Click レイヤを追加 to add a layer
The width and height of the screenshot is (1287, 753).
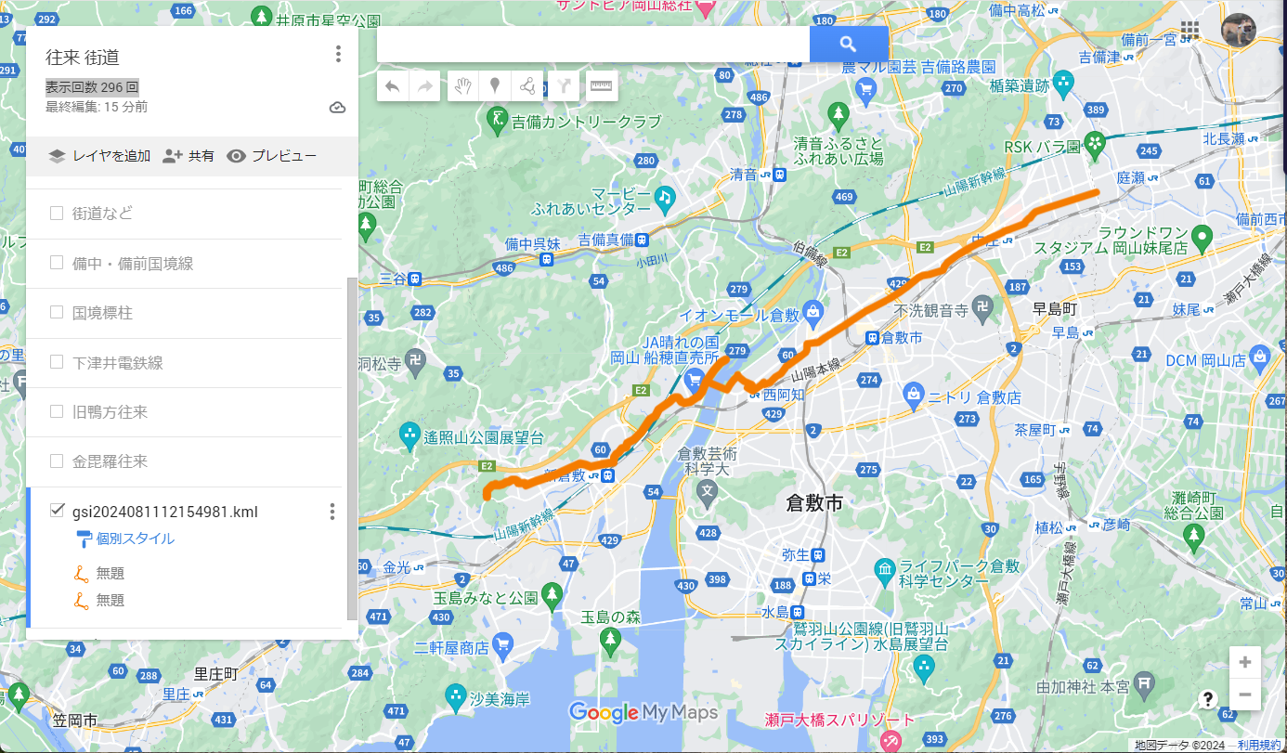tap(99, 156)
